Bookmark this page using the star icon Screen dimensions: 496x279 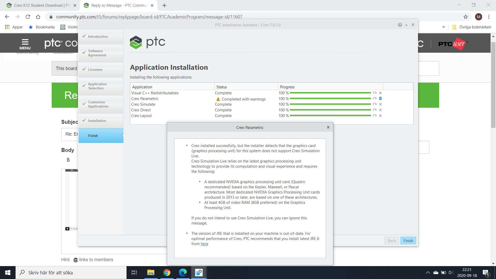[466, 17]
